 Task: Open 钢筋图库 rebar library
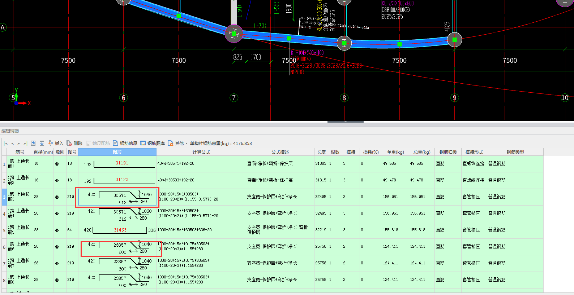153,143
